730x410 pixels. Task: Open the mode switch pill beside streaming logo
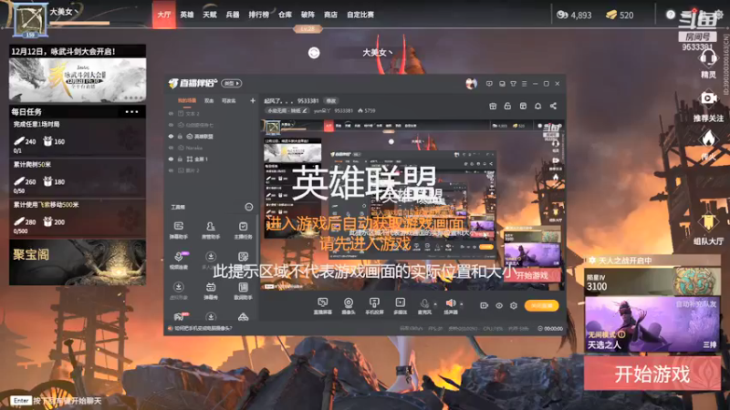pyautogui.click(x=232, y=83)
